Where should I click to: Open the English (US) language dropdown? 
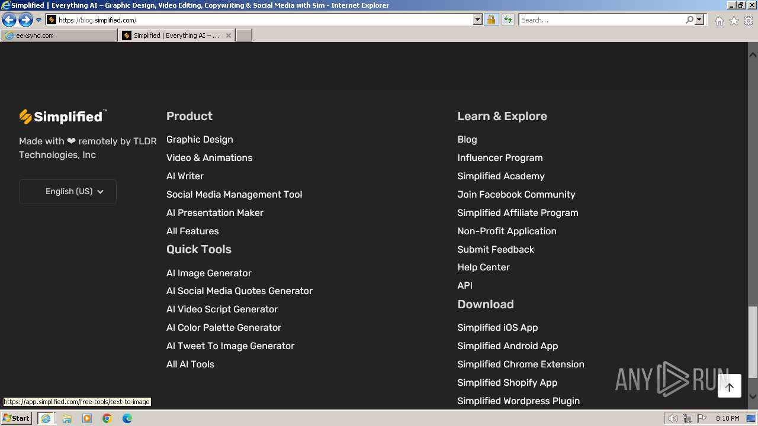point(68,192)
